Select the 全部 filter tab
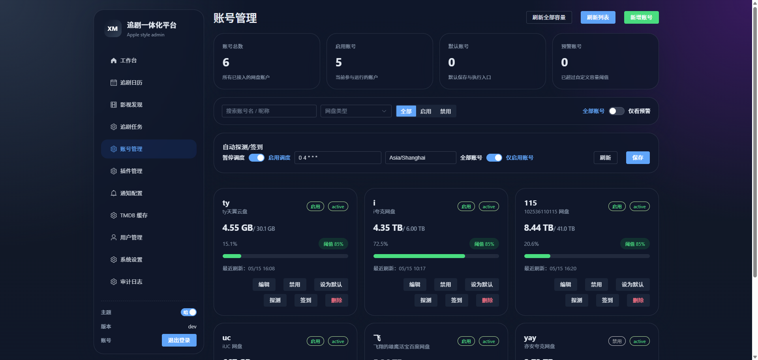 tap(406, 111)
